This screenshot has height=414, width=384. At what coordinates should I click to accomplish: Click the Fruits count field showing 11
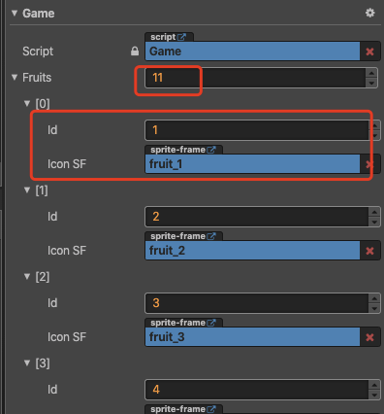[x=255, y=78]
